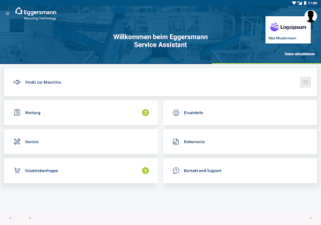Click the Ersatzteile nut icon
This screenshot has height=225, width=321.
click(176, 112)
